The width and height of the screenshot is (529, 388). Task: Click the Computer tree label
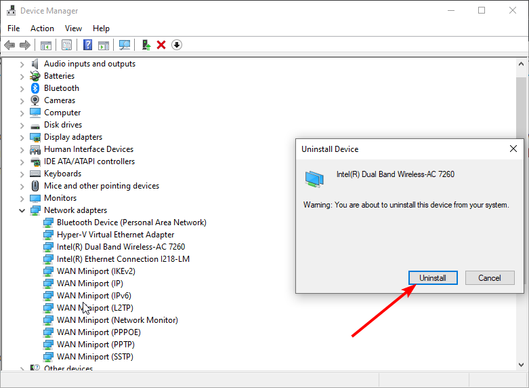pyautogui.click(x=62, y=113)
